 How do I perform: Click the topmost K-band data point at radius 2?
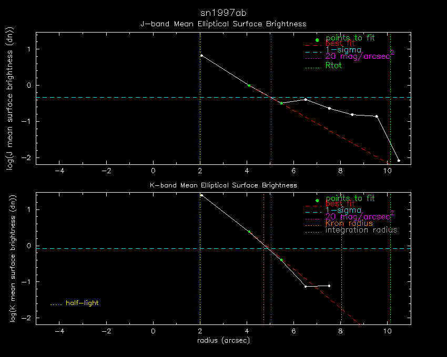[x=201, y=195]
